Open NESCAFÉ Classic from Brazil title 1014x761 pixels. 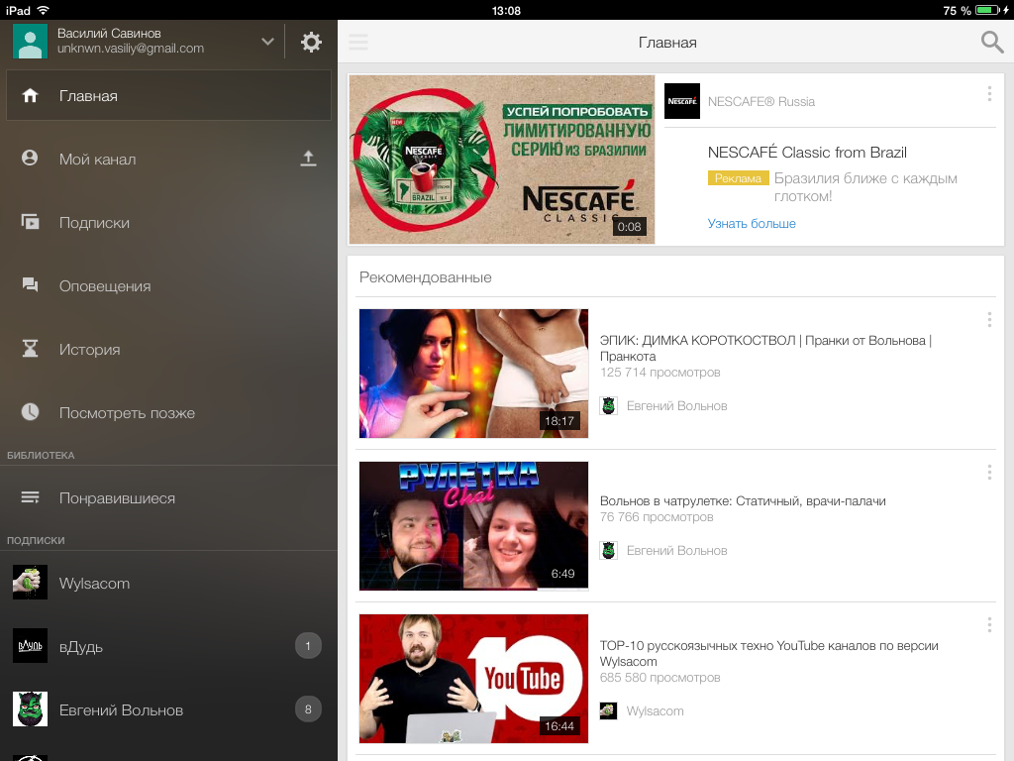pos(807,152)
